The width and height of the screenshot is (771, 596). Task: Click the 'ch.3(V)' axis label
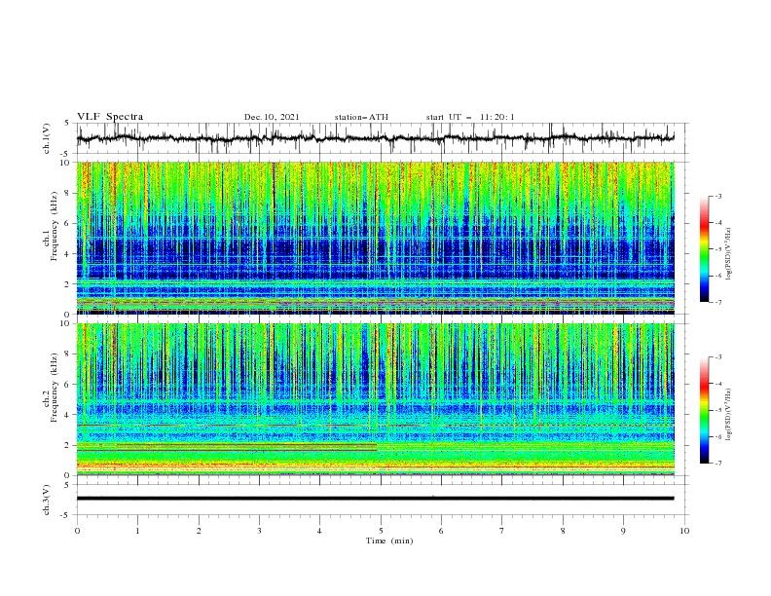[x=47, y=500]
